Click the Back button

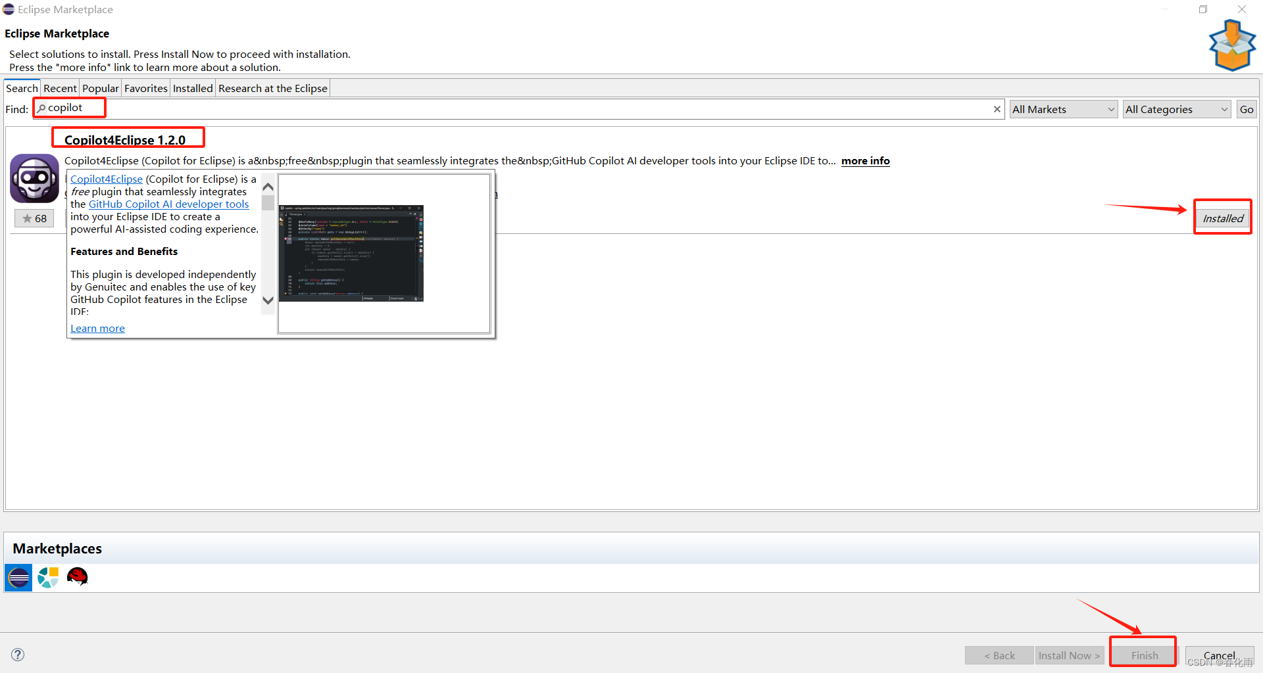(999, 655)
